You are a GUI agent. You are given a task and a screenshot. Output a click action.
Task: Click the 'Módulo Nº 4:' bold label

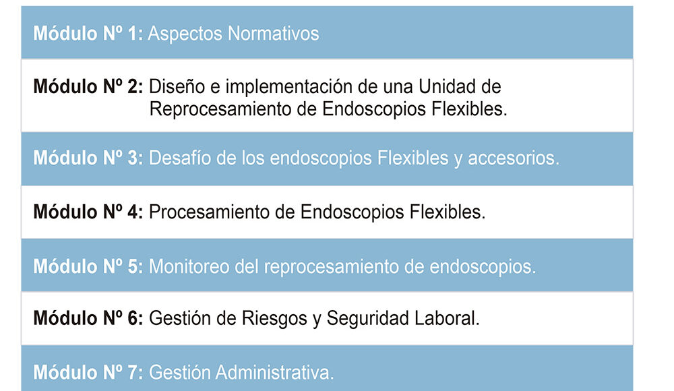(x=88, y=212)
